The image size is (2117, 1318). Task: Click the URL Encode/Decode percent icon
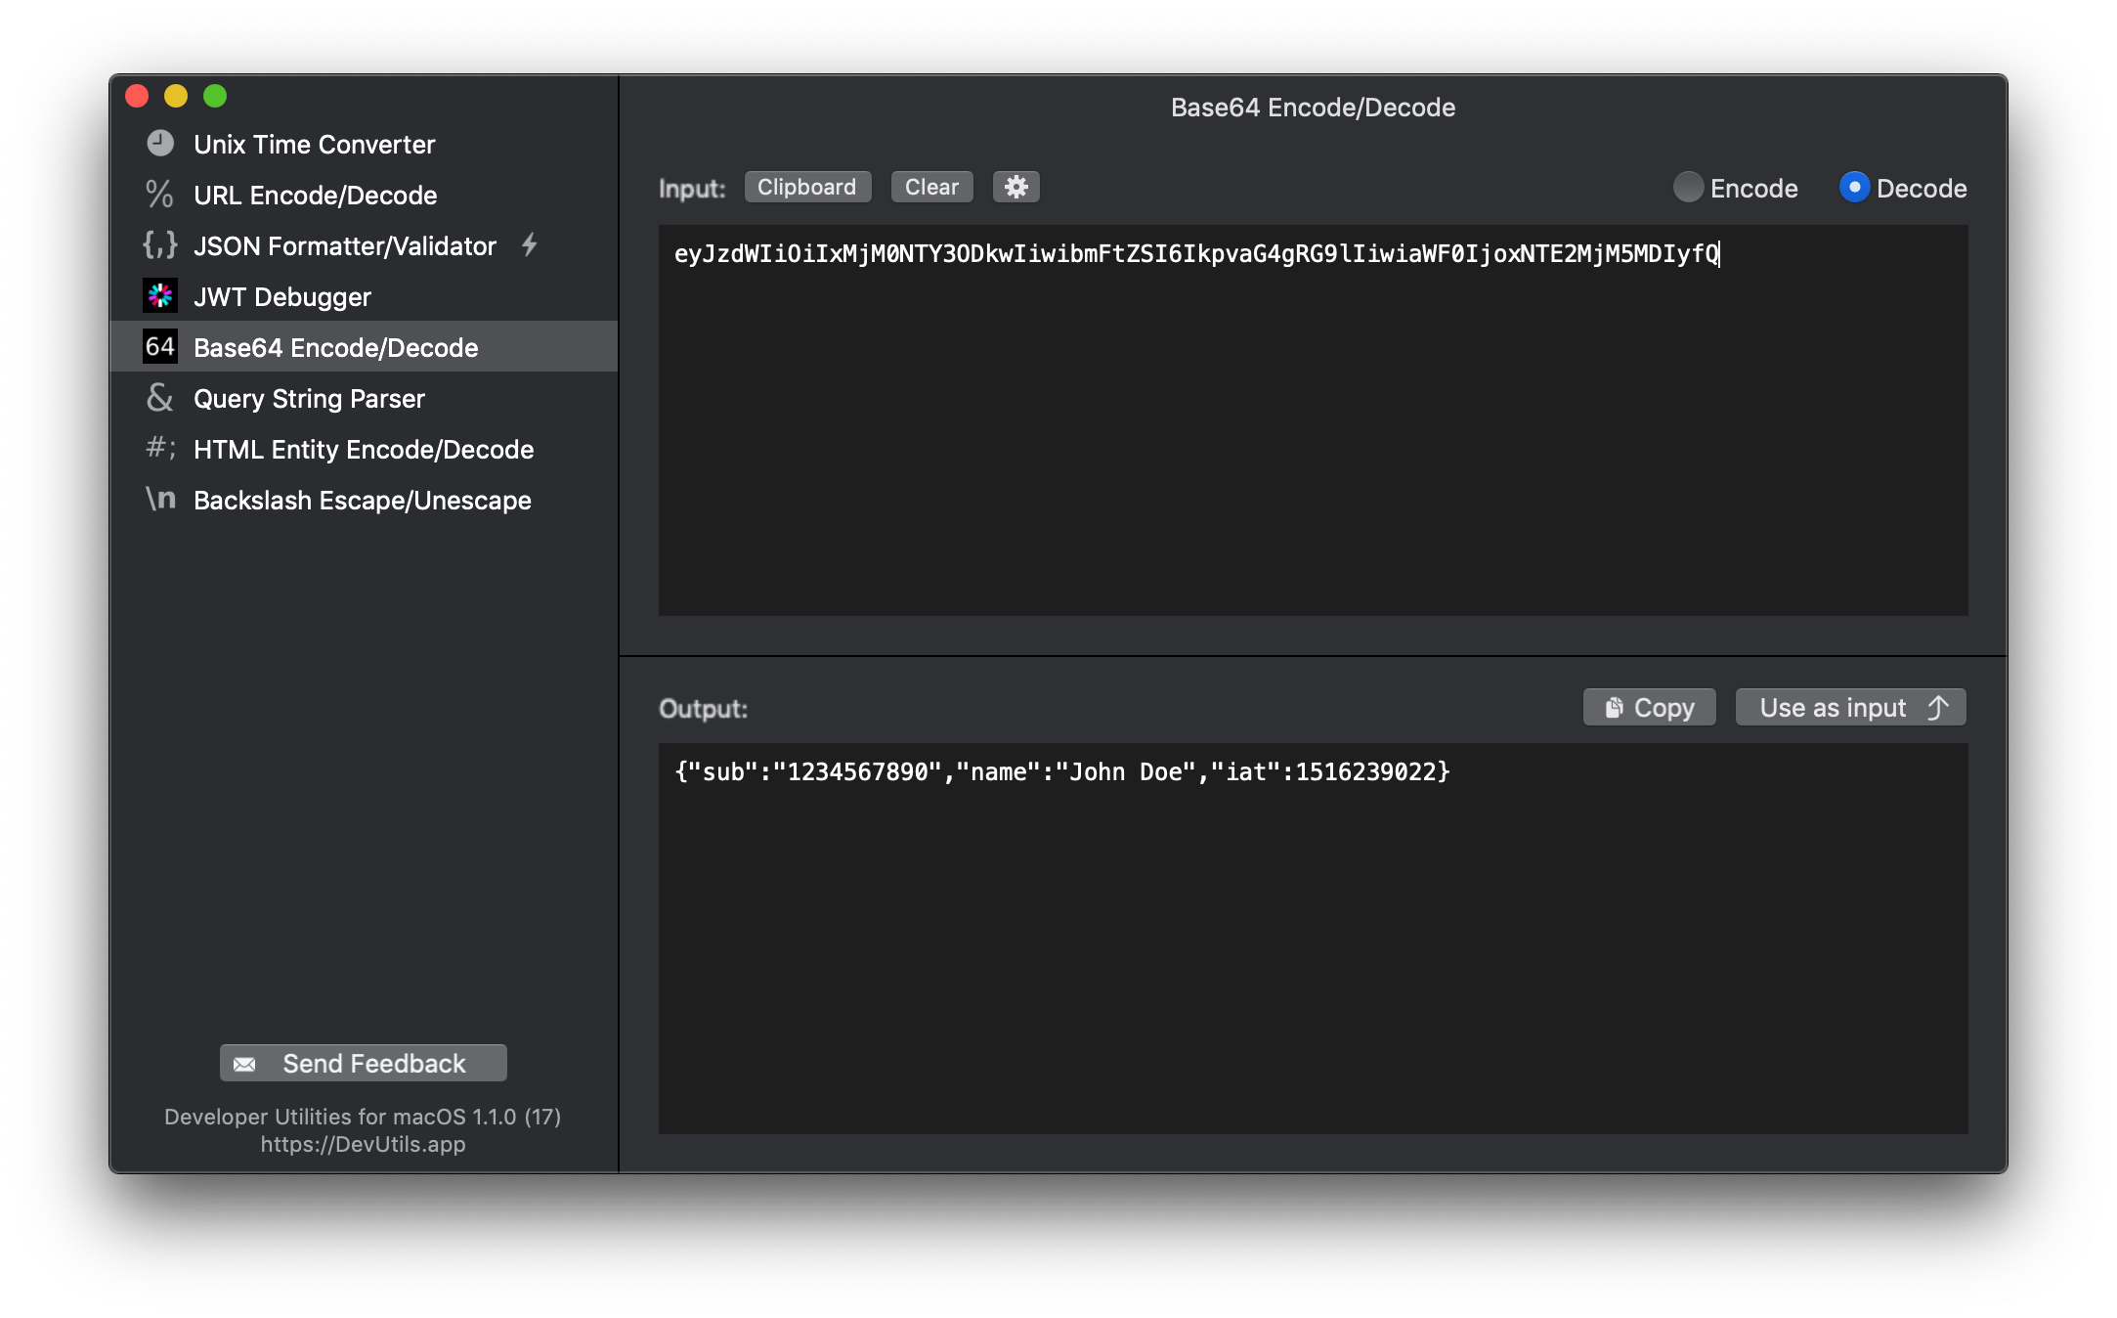(159, 195)
